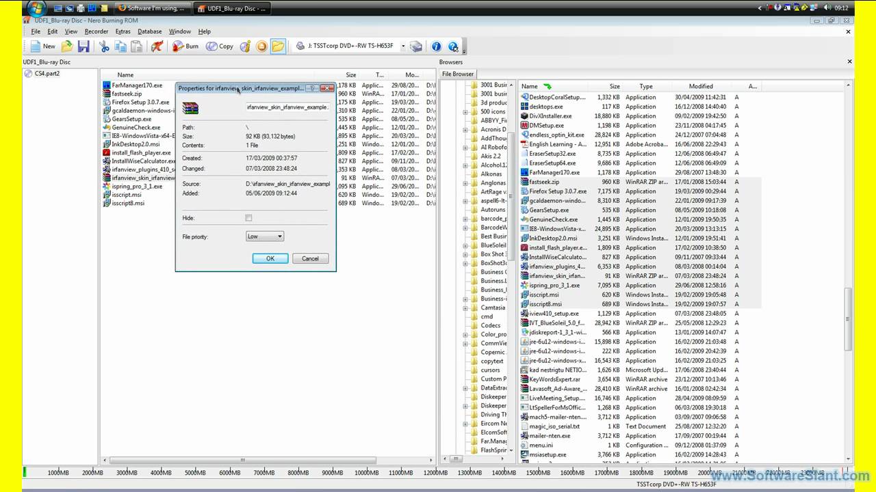The image size is (876, 492).
Task: Click the fastseek.zip icon in File Browser
Action: [x=524, y=182]
